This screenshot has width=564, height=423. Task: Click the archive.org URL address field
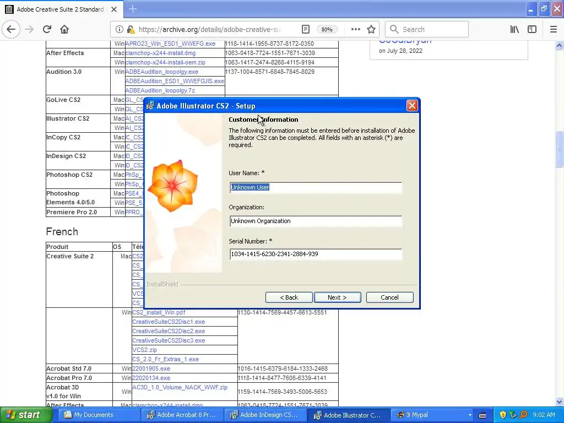pos(210,30)
